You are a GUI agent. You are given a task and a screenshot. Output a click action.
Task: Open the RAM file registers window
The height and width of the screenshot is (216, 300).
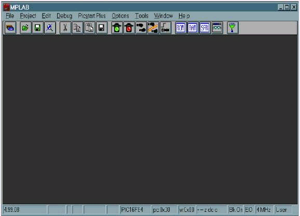[193, 28]
